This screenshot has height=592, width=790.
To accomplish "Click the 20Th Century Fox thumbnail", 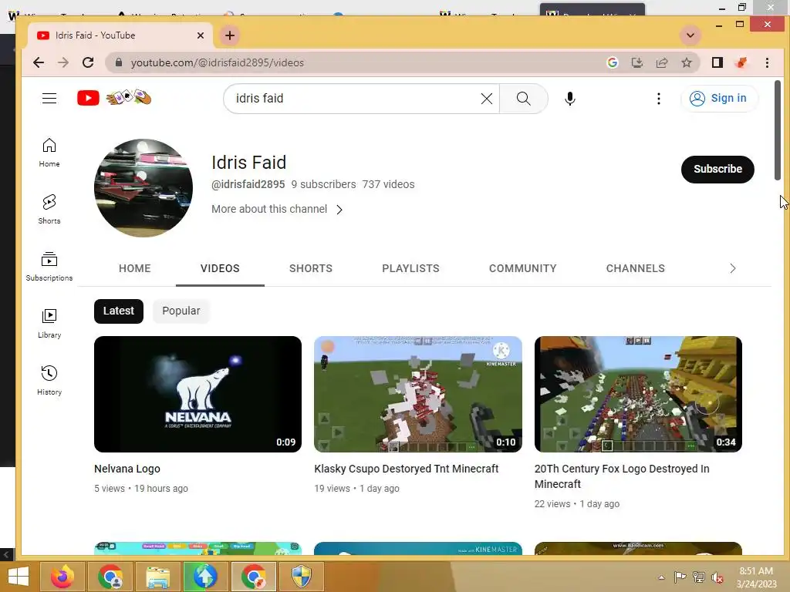I will [638, 394].
